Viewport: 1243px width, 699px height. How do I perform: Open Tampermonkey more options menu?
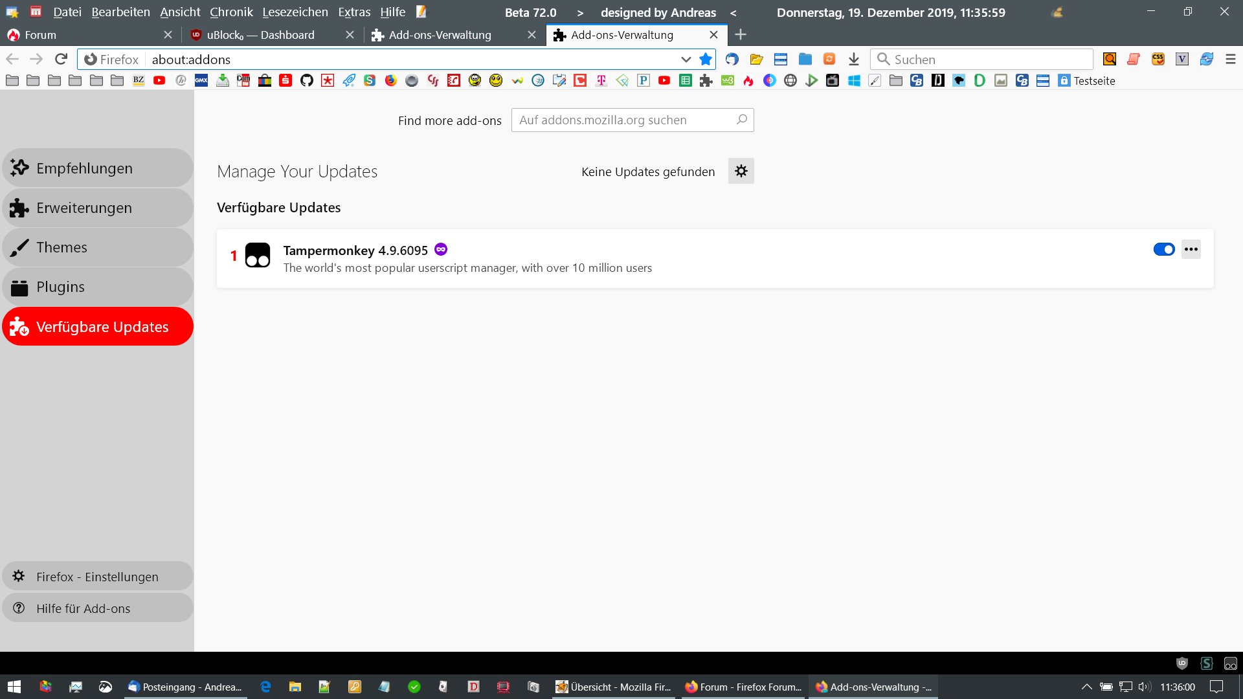click(1191, 249)
